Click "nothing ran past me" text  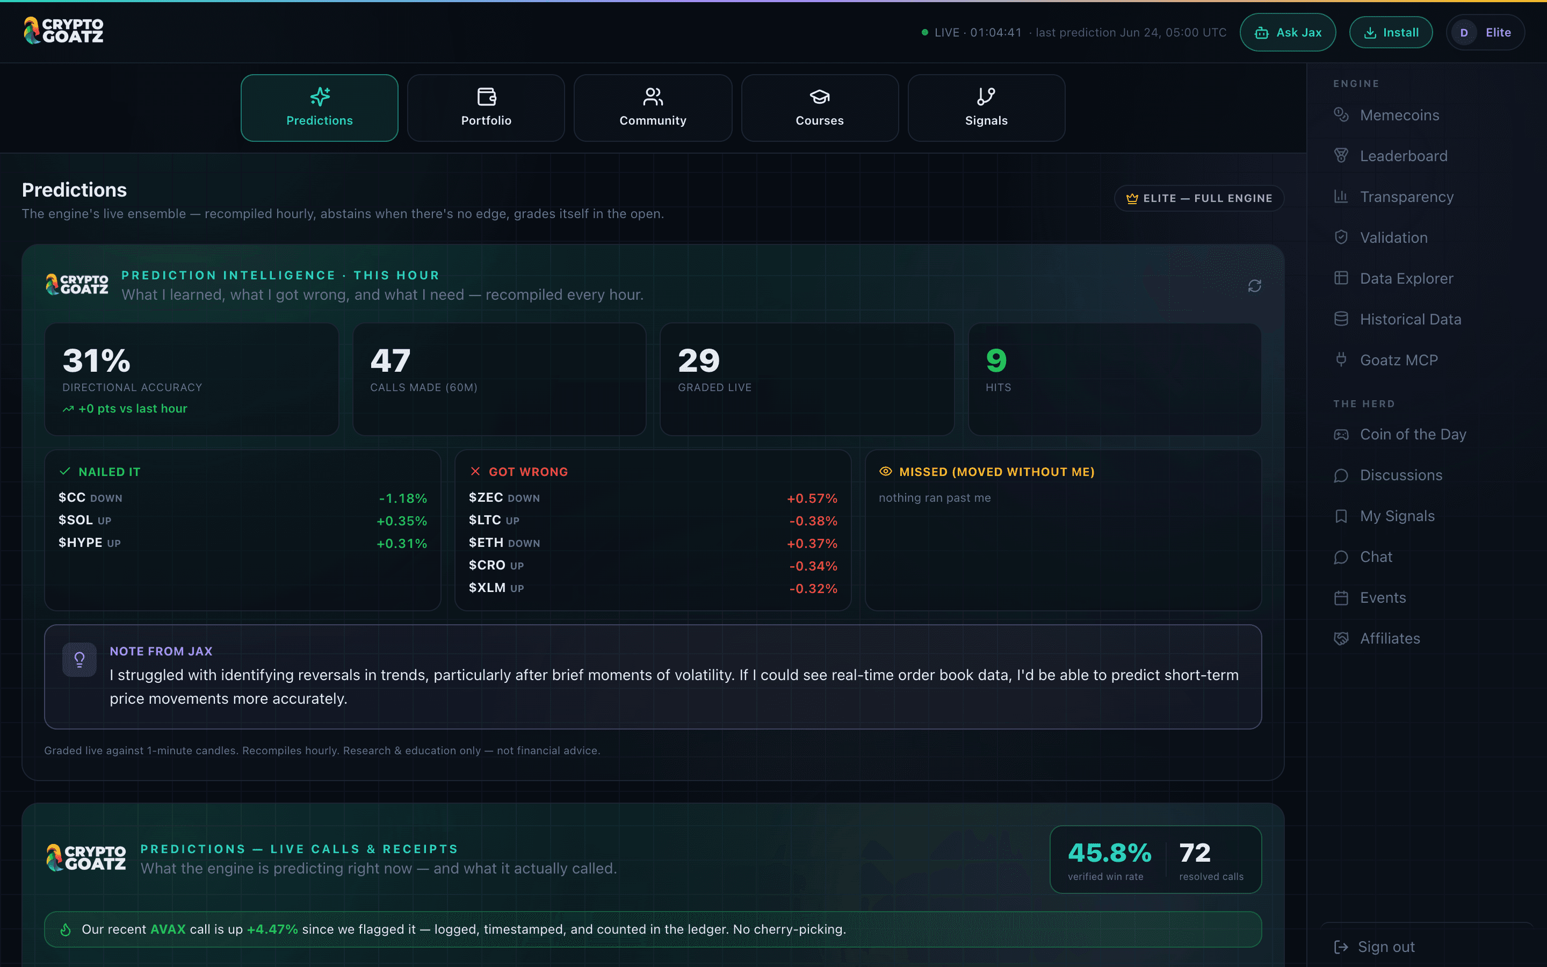tap(934, 497)
